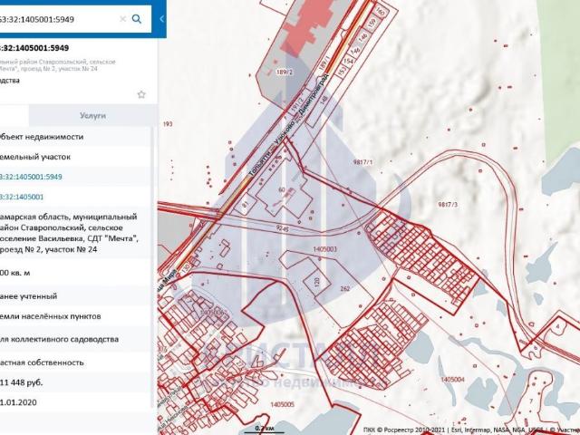The height and width of the screenshot is (435, 580).
Task: Click the parcel labeled 193
Action: pyautogui.click(x=167, y=123)
